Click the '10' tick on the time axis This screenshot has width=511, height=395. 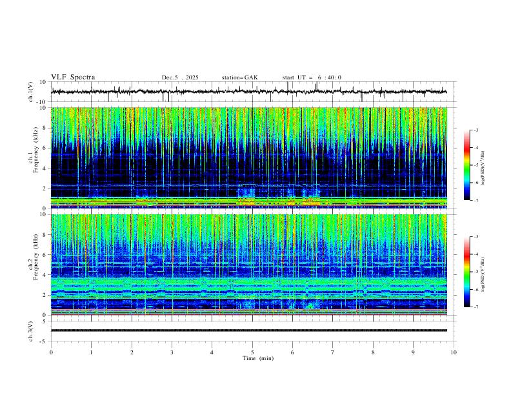point(454,352)
